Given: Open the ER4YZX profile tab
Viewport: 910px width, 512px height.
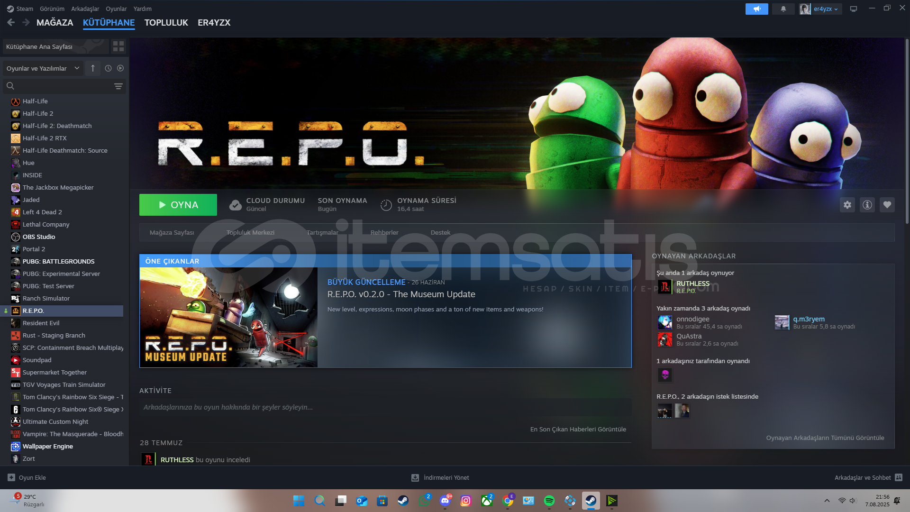Looking at the screenshot, I should (214, 23).
